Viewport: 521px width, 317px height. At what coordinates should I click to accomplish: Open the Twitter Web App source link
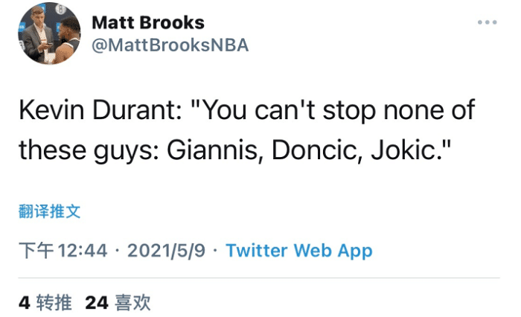coord(298,251)
